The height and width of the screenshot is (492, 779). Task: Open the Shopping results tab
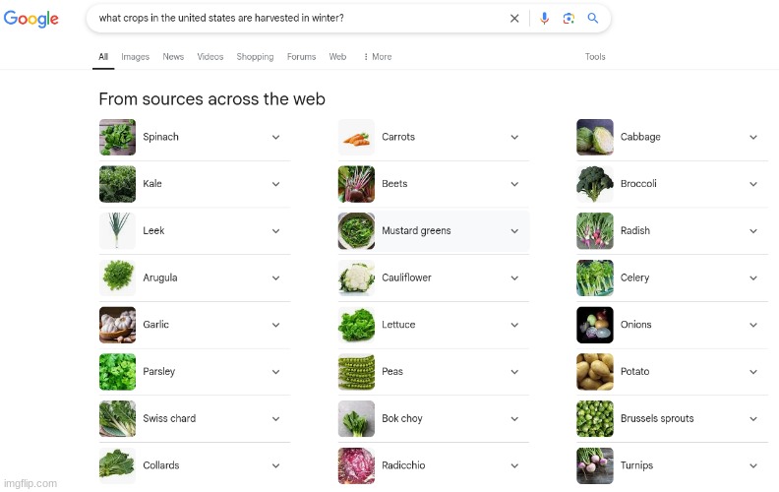[255, 57]
